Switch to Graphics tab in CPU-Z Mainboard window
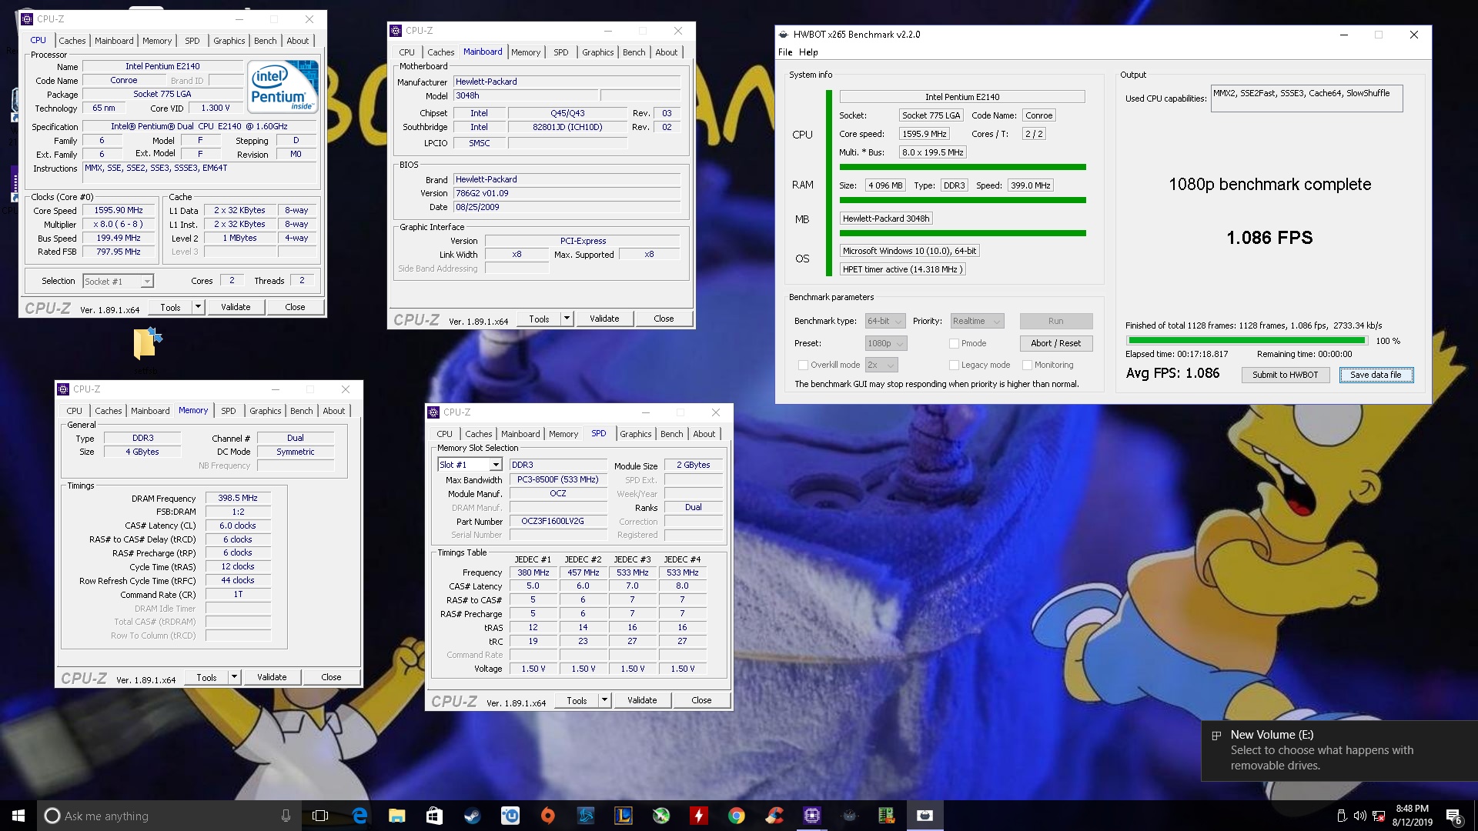1478x831 pixels. point(597,52)
